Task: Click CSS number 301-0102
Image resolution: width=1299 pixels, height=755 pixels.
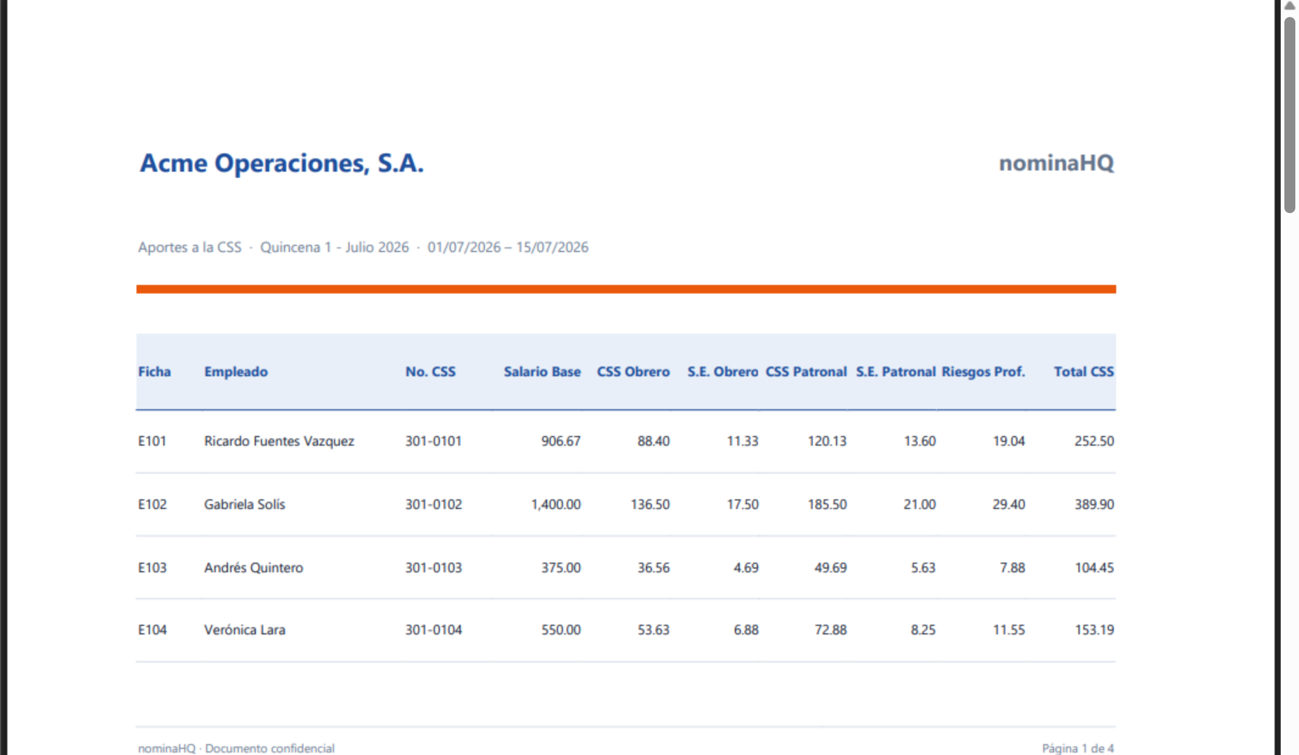Action: tap(433, 504)
